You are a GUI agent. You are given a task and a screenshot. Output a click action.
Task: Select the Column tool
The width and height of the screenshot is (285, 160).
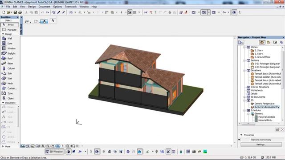click(9, 68)
